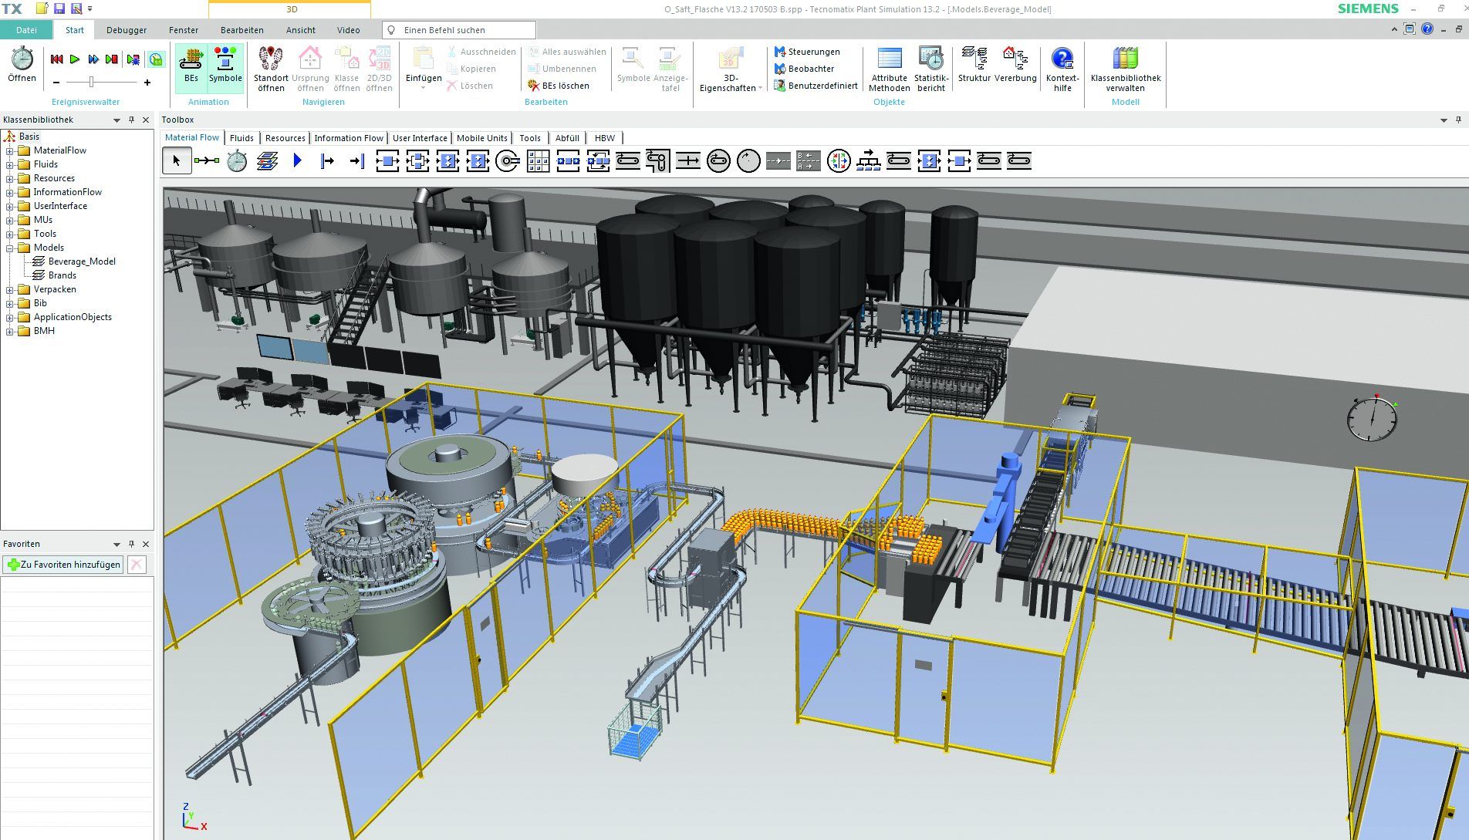Screen dimensions: 1469x840
Task: Open the 3D-Eigenschaften dropdown
Action: pos(730,69)
